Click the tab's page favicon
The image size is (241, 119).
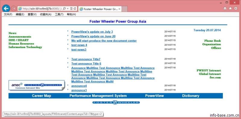(x=81, y=9)
